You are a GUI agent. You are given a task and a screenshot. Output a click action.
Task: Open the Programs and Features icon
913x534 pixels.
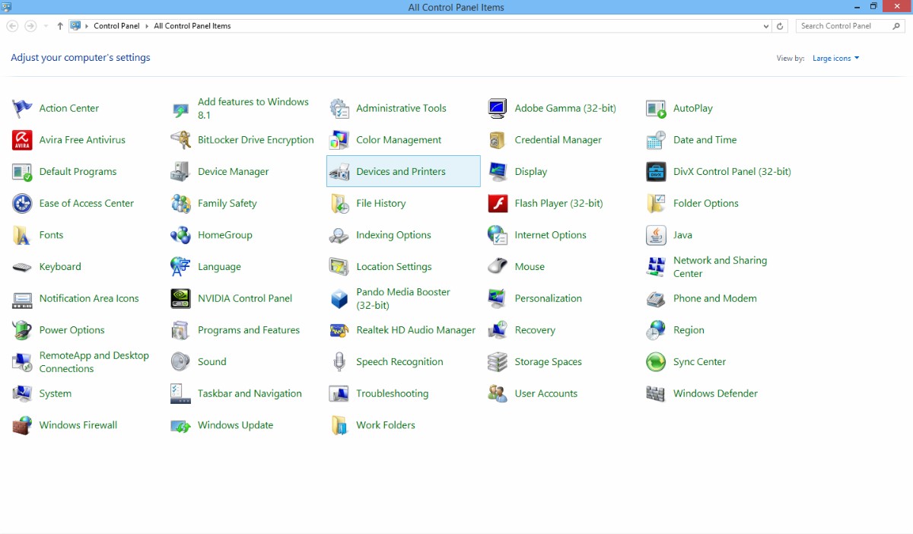(180, 330)
